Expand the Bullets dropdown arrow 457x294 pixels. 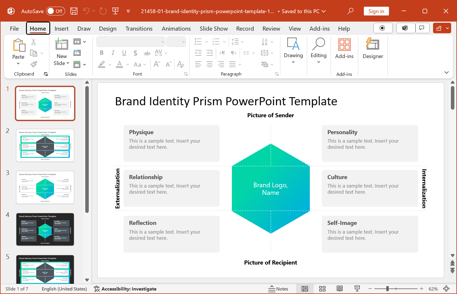pyautogui.click(x=206, y=41)
